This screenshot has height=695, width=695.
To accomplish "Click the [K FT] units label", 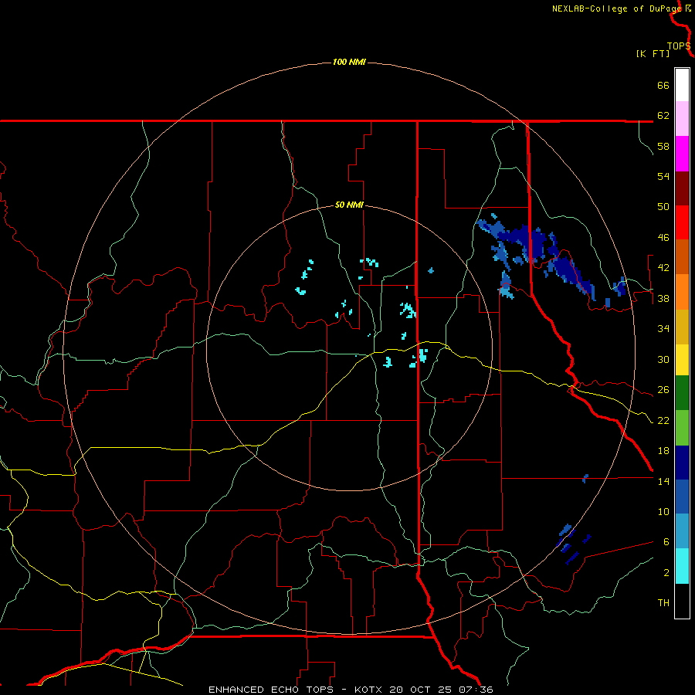I will coord(653,53).
